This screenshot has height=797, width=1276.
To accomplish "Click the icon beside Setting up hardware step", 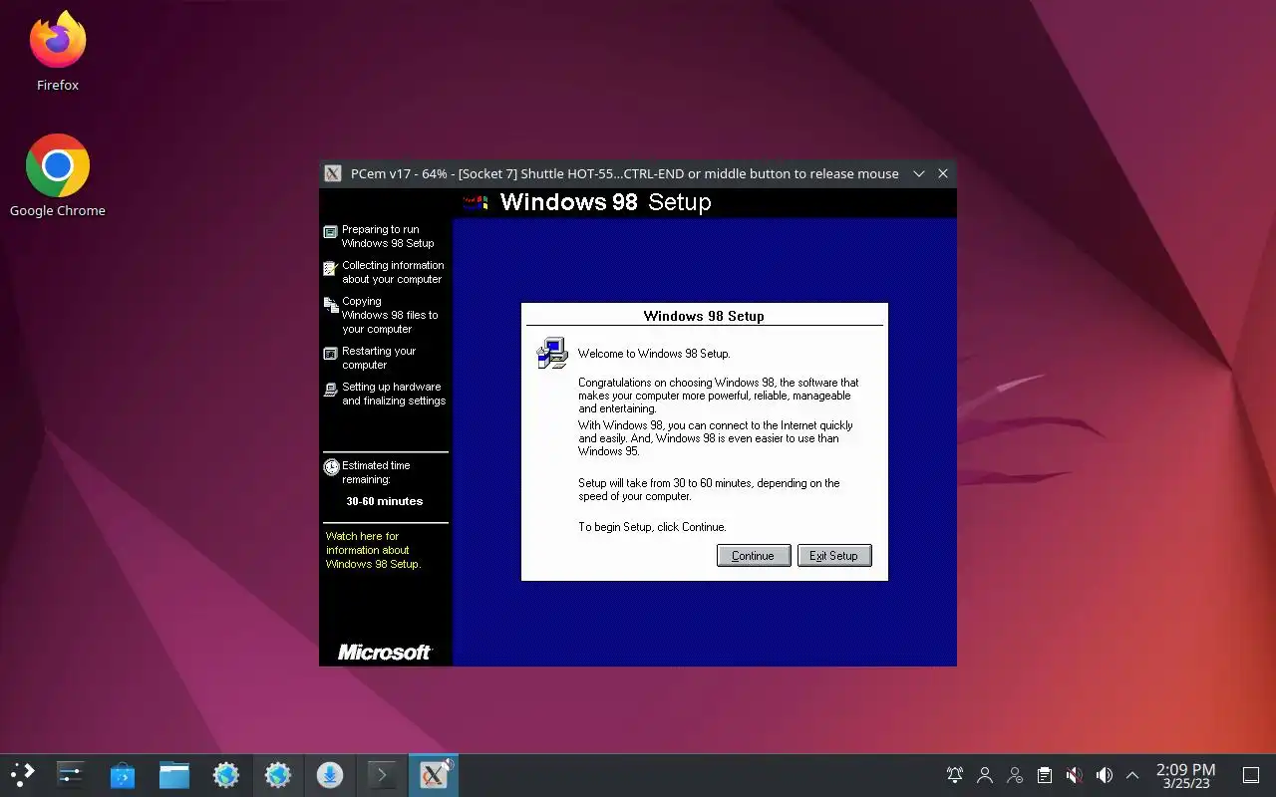I will [331, 390].
